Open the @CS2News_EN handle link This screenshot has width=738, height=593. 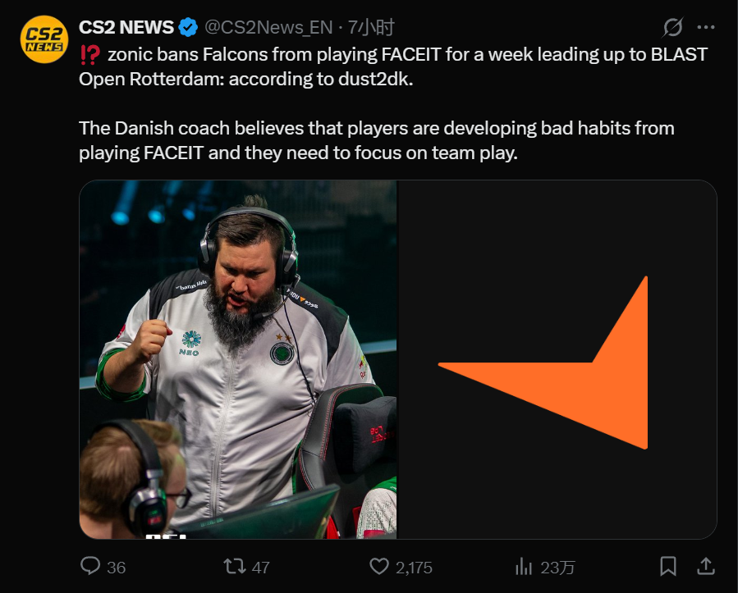[268, 28]
